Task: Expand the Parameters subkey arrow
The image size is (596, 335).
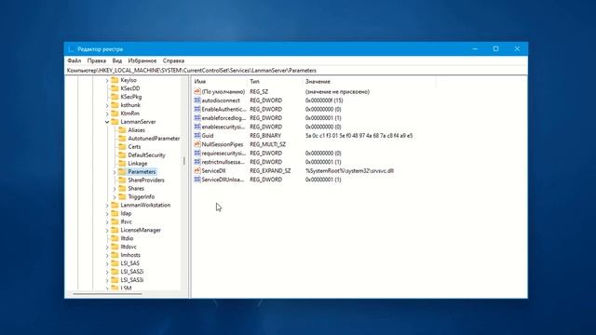Action: pos(115,172)
